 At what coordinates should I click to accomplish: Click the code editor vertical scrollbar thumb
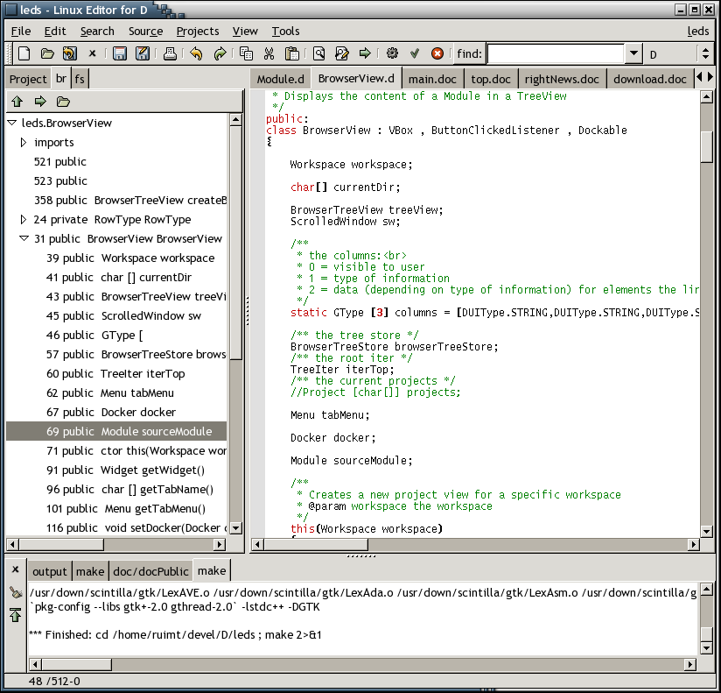707,146
